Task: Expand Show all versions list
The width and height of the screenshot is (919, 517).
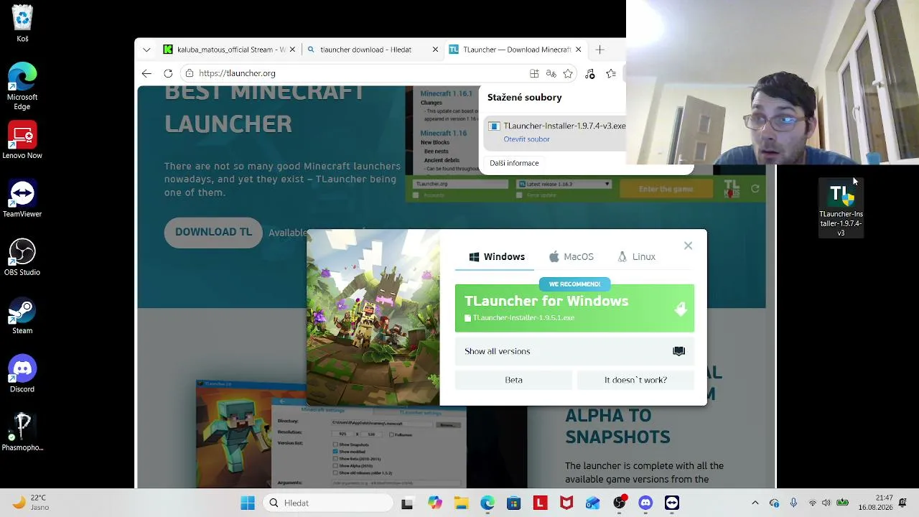Action: coord(574,351)
